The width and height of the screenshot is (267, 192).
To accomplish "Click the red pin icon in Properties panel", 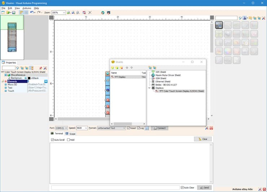I will tap(40, 68).
